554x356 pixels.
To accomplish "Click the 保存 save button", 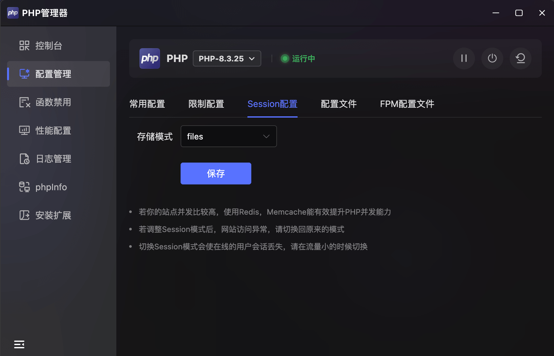I will [216, 174].
